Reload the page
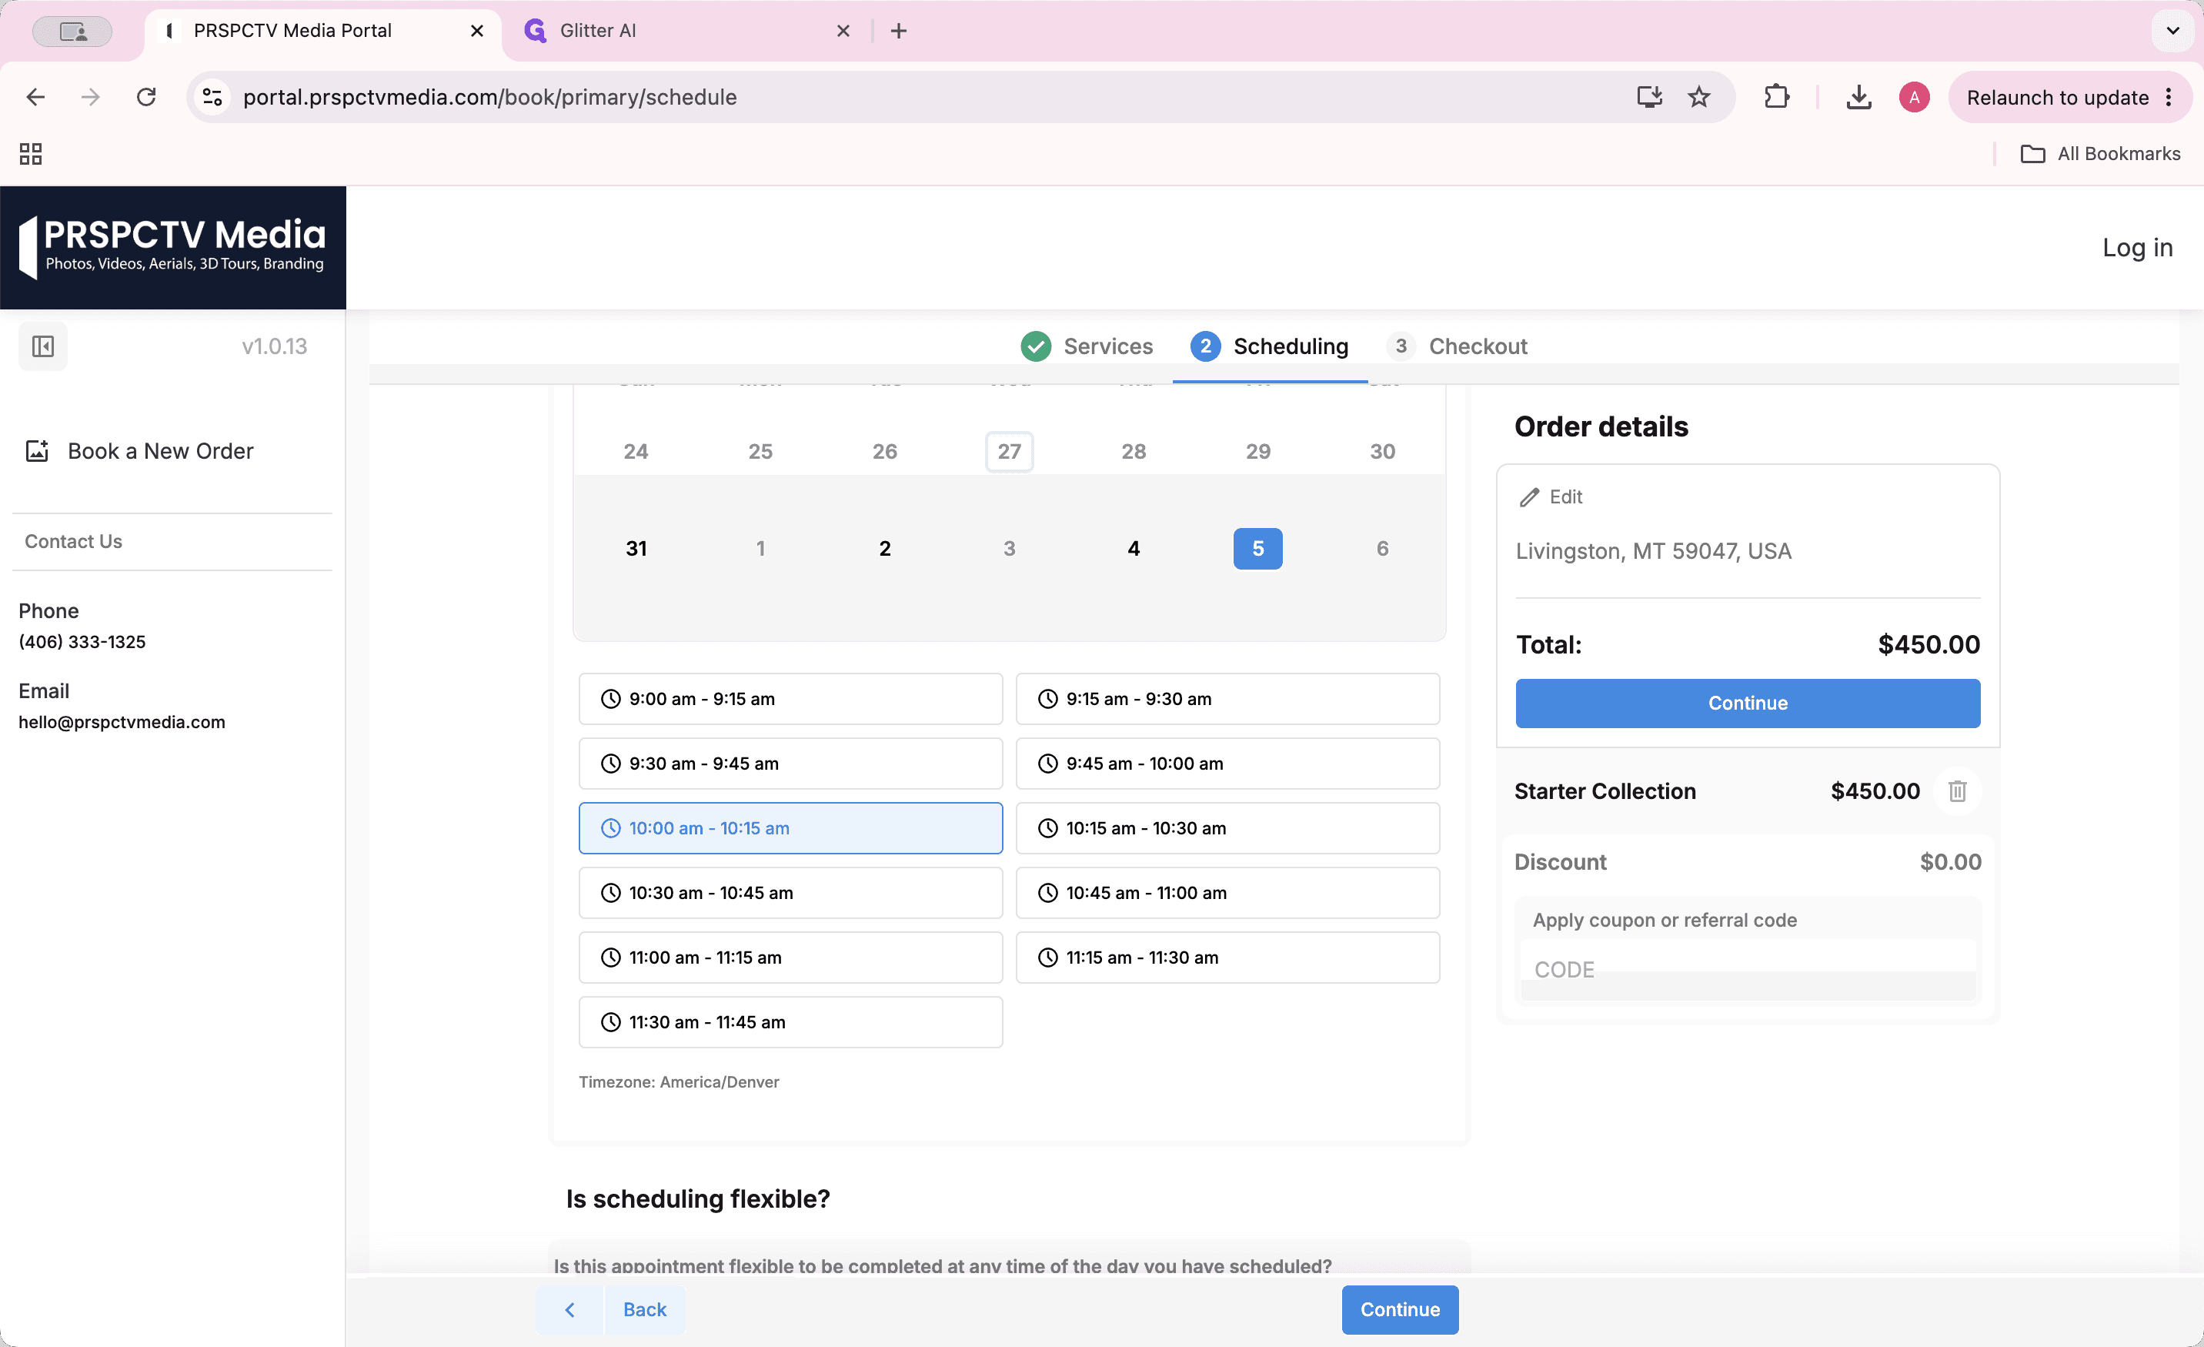The height and width of the screenshot is (1347, 2204). pos(145,96)
